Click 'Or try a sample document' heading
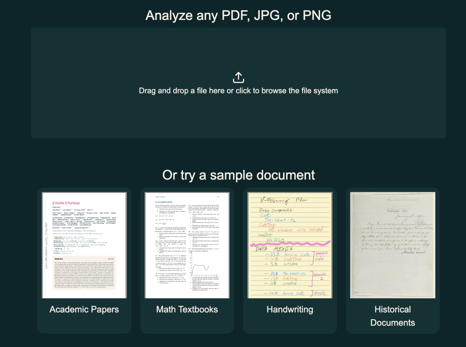Viewport: 466px width, 347px height. [239, 175]
